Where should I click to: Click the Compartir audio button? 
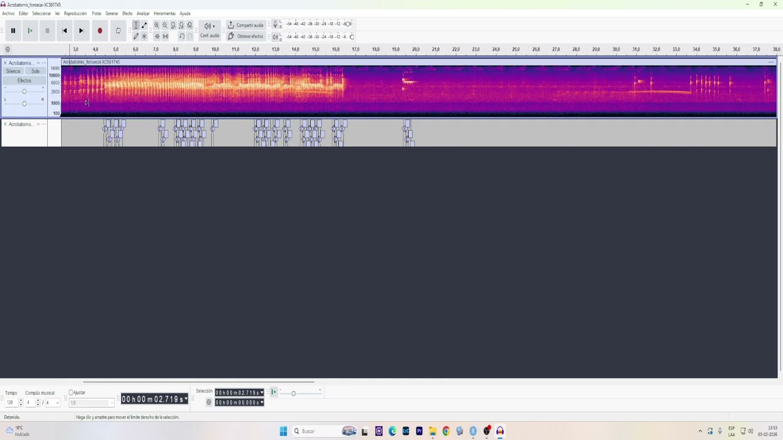click(x=246, y=25)
